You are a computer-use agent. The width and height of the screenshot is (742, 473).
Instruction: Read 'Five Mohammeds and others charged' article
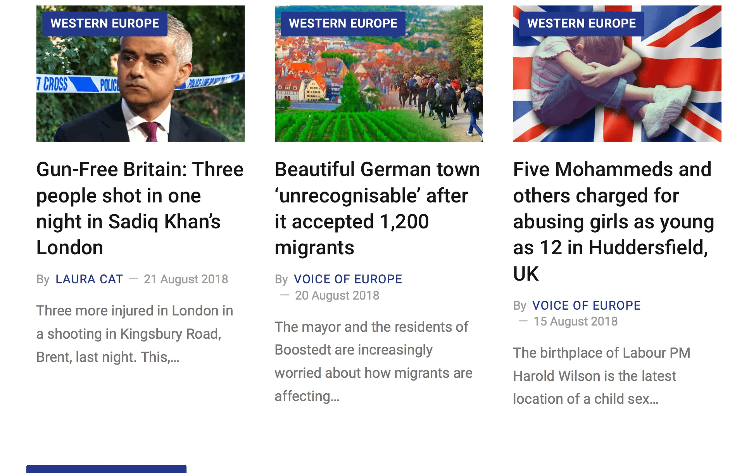[613, 221]
